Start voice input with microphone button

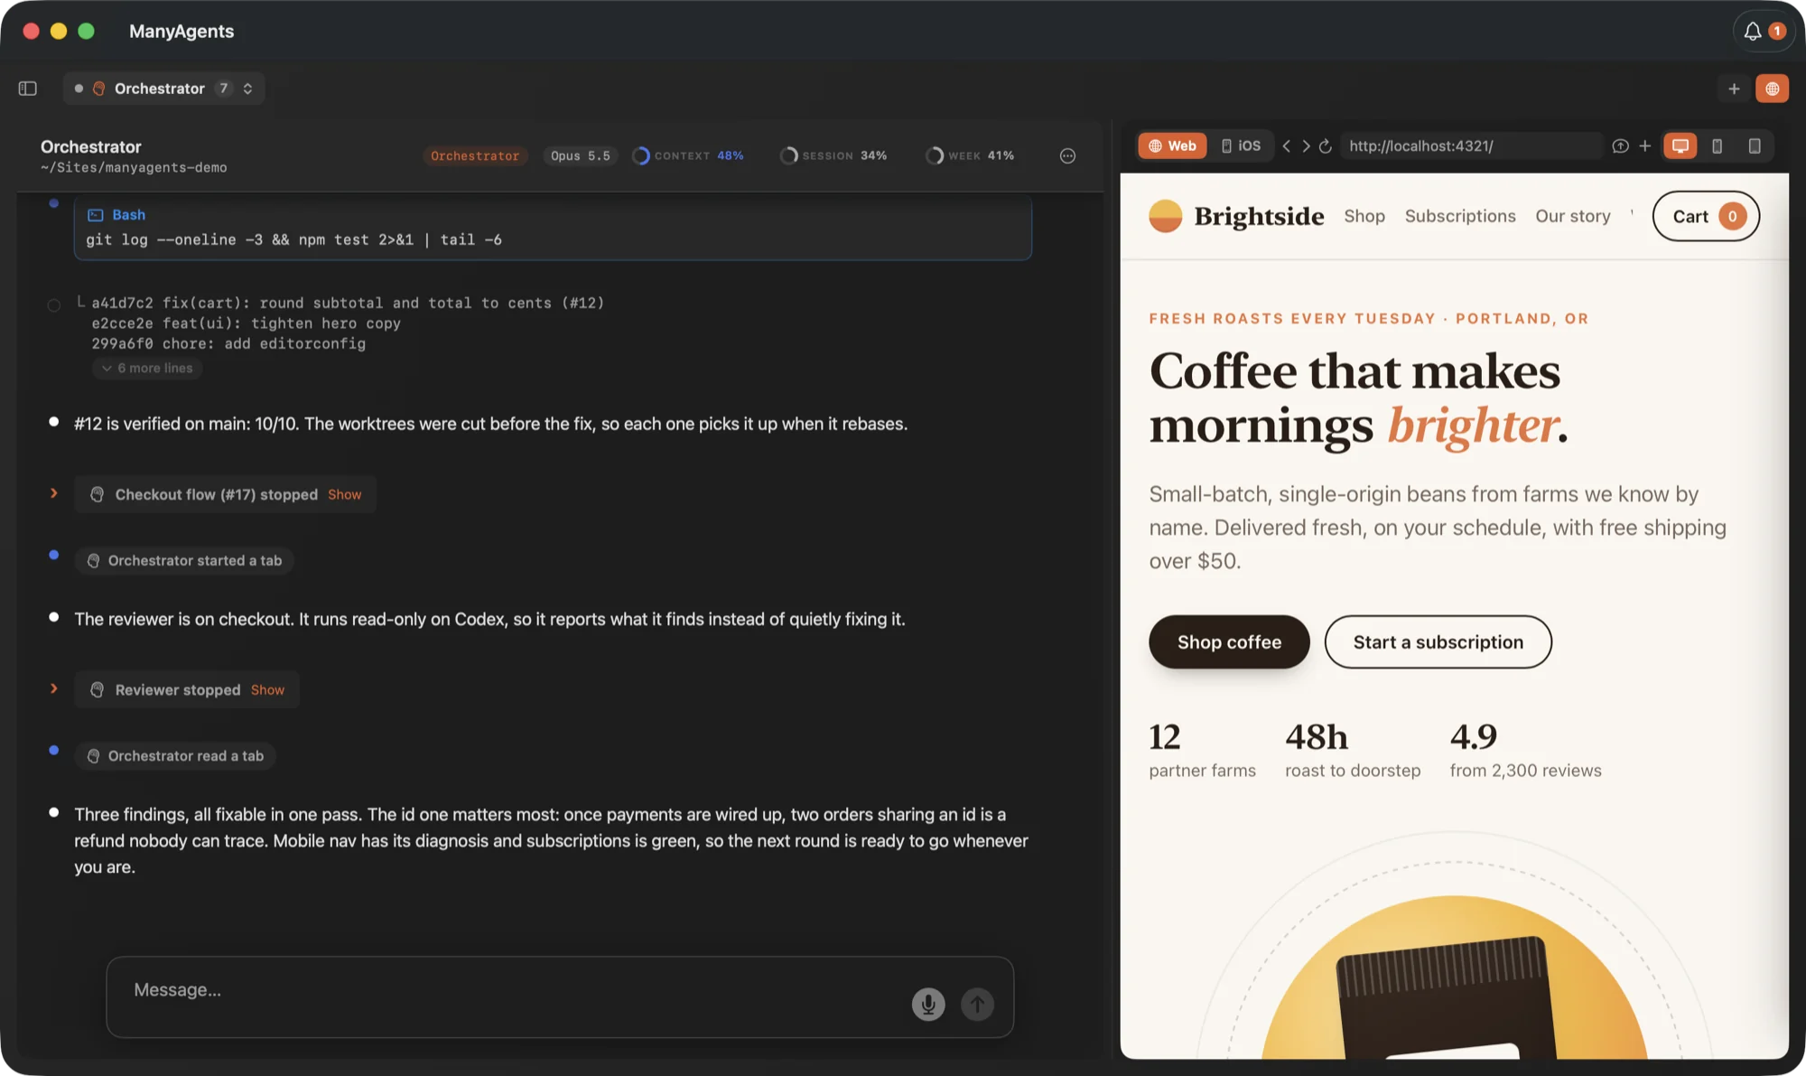(928, 1005)
